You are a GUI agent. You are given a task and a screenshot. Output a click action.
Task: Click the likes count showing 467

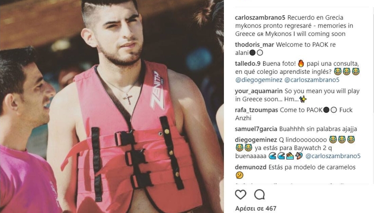pyautogui.click(x=256, y=209)
